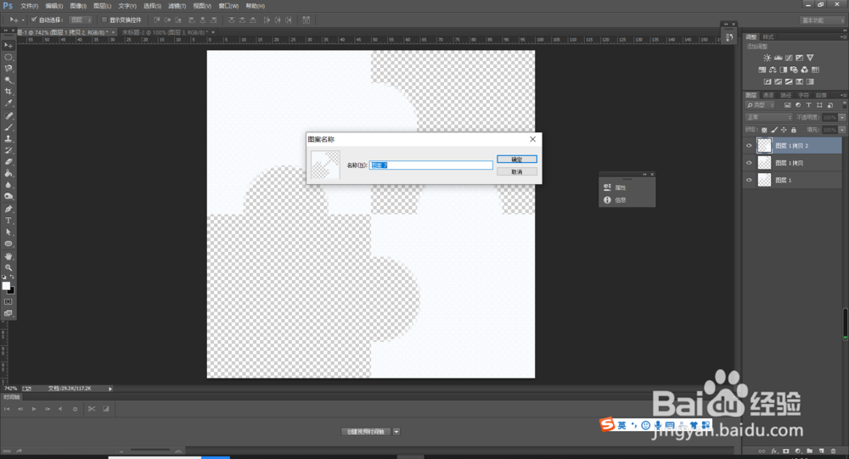Select the Clone Stamp tool

coord(8,139)
